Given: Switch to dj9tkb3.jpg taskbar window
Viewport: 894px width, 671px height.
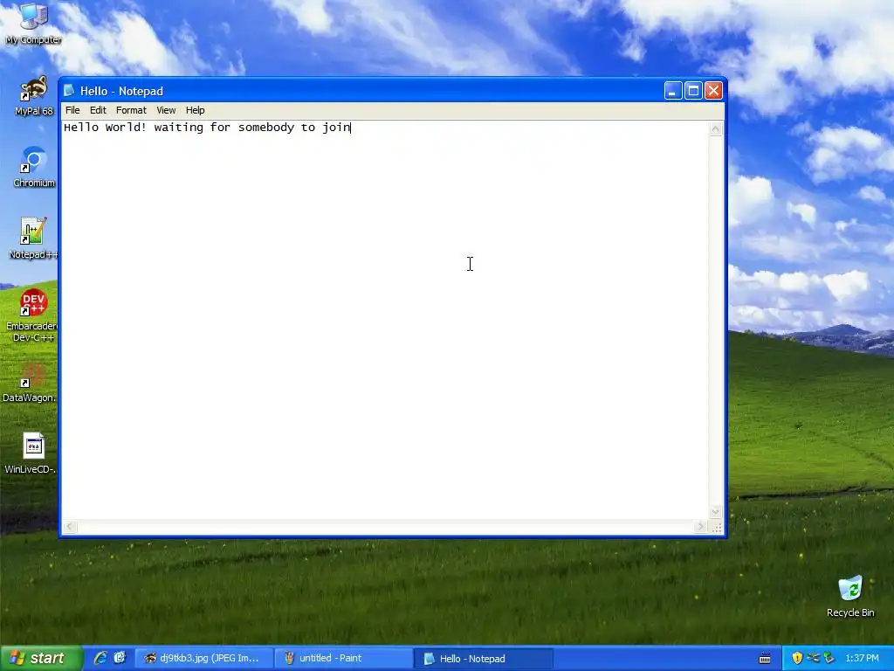Looking at the screenshot, I should pos(204,659).
